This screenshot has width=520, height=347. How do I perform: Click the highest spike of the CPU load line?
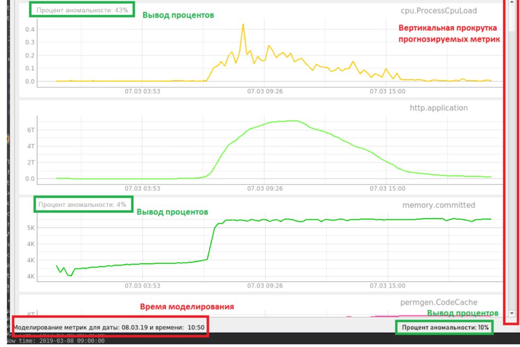click(x=243, y=24)
